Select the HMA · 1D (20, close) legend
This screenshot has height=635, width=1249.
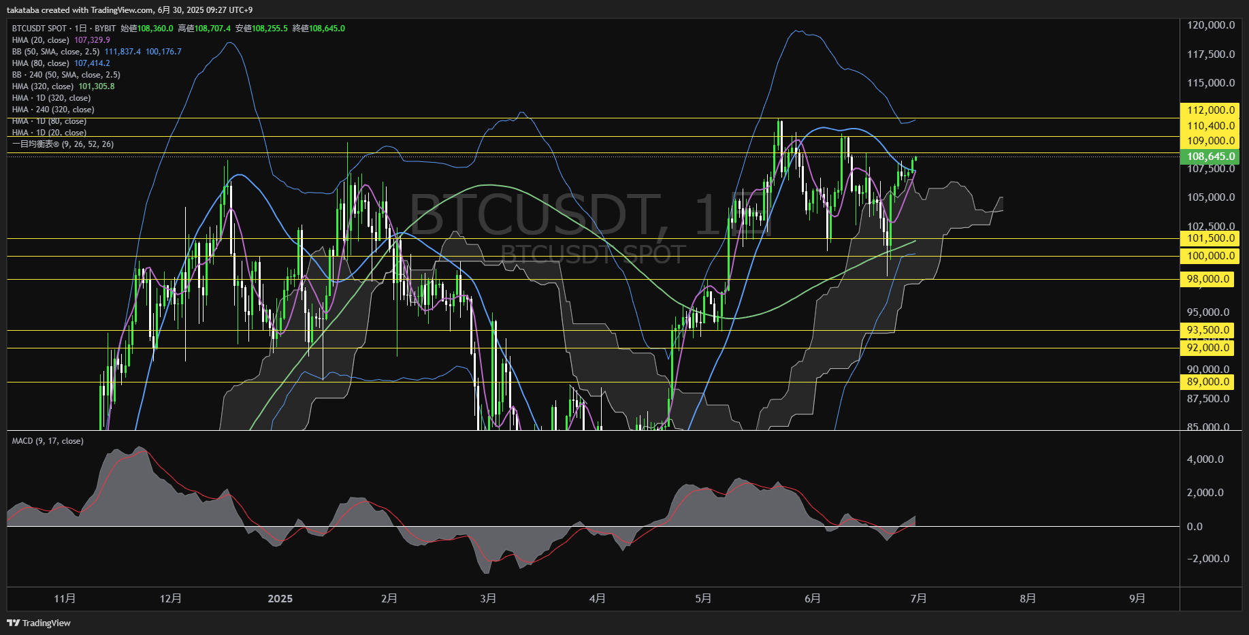[x=49, y=133]
